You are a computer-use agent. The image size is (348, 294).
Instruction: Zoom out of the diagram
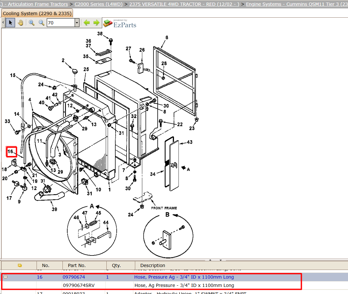click(42, 23)
